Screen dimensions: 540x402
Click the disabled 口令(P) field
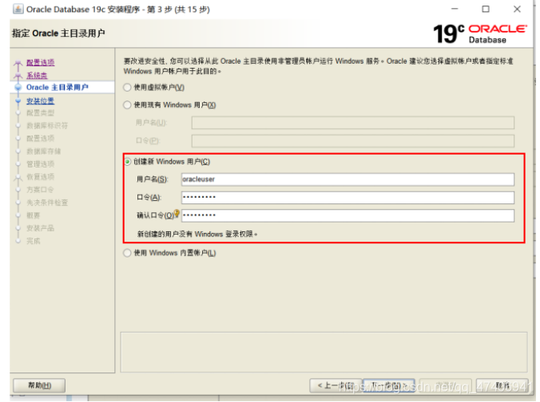353,141
